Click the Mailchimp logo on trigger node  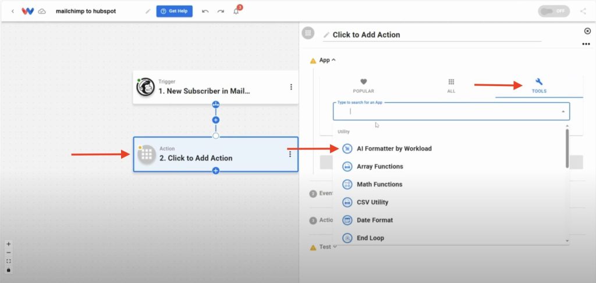146,87
